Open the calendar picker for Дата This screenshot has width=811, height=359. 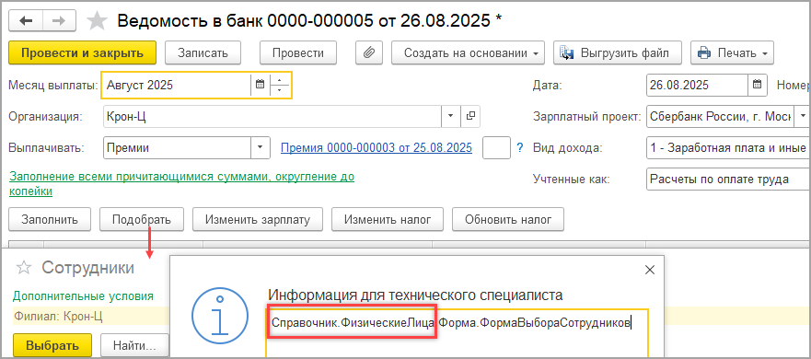tap(758, 85)
